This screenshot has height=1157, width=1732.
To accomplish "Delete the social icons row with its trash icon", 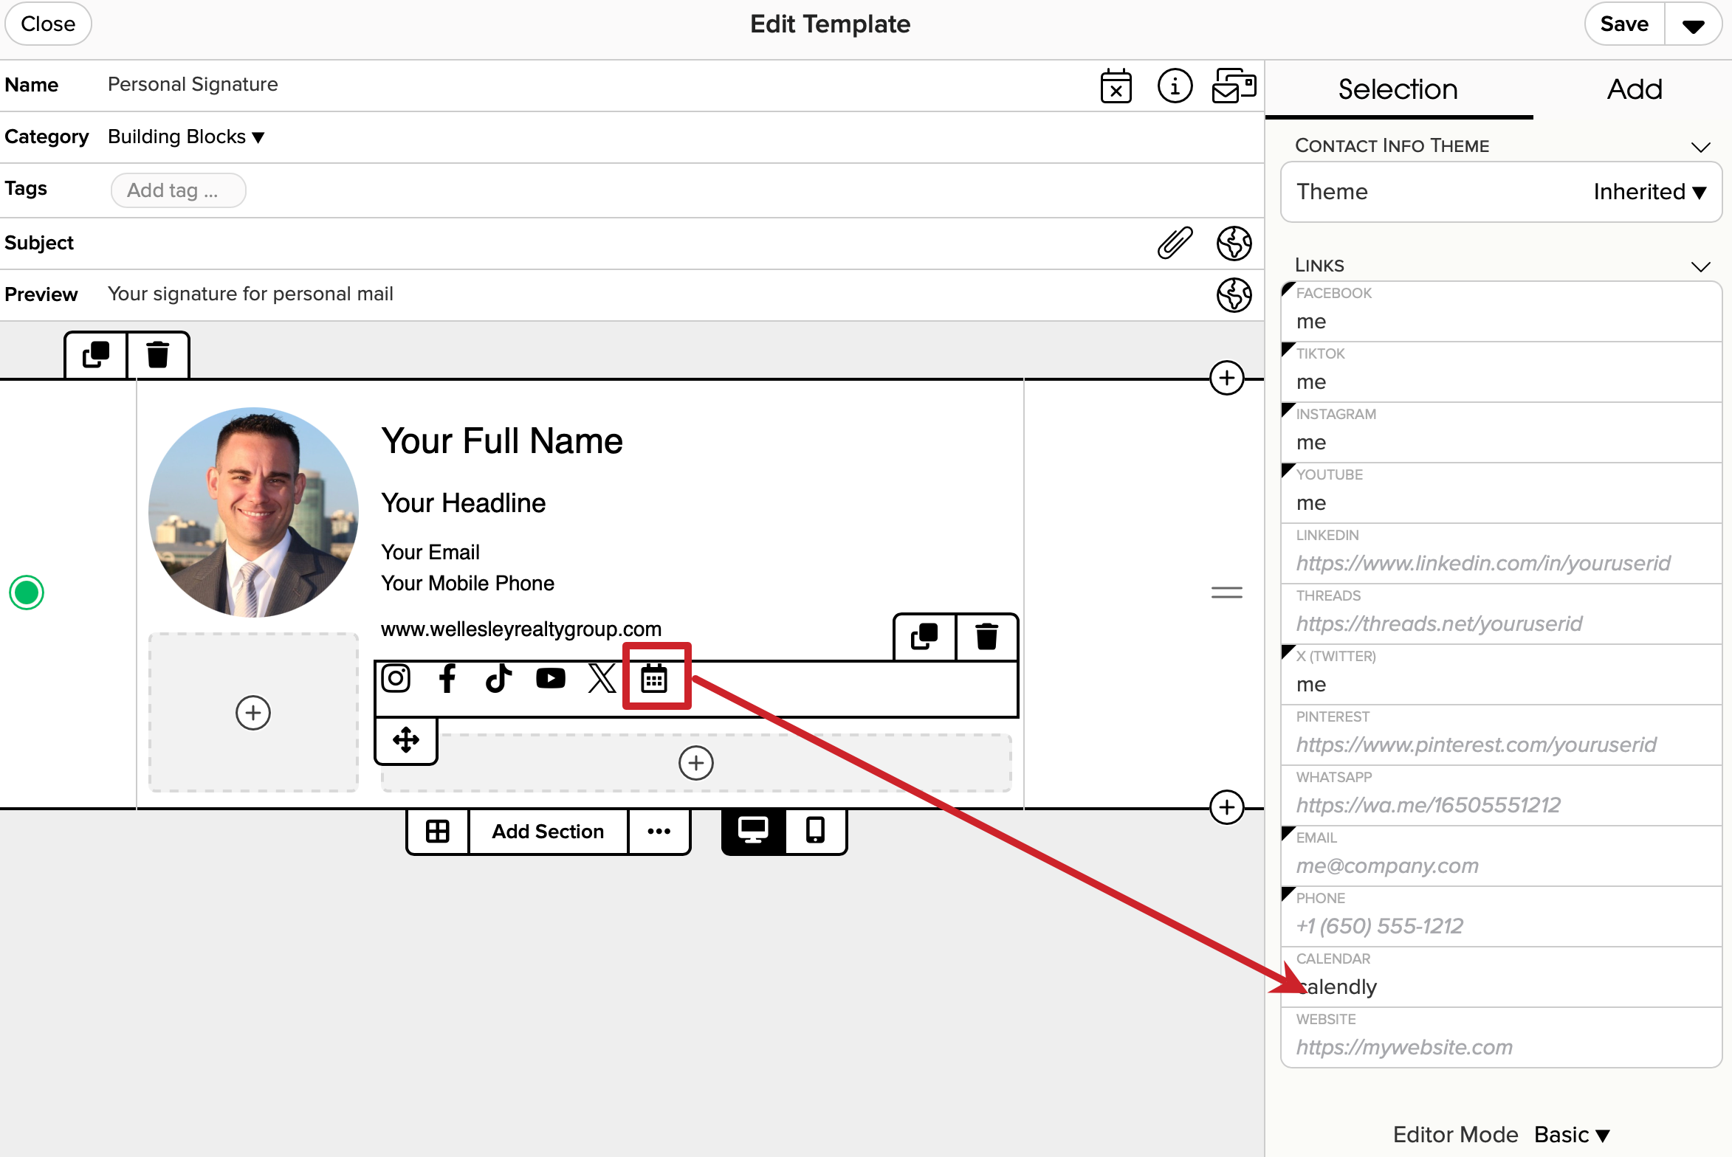I will click(x=986, y=637).
